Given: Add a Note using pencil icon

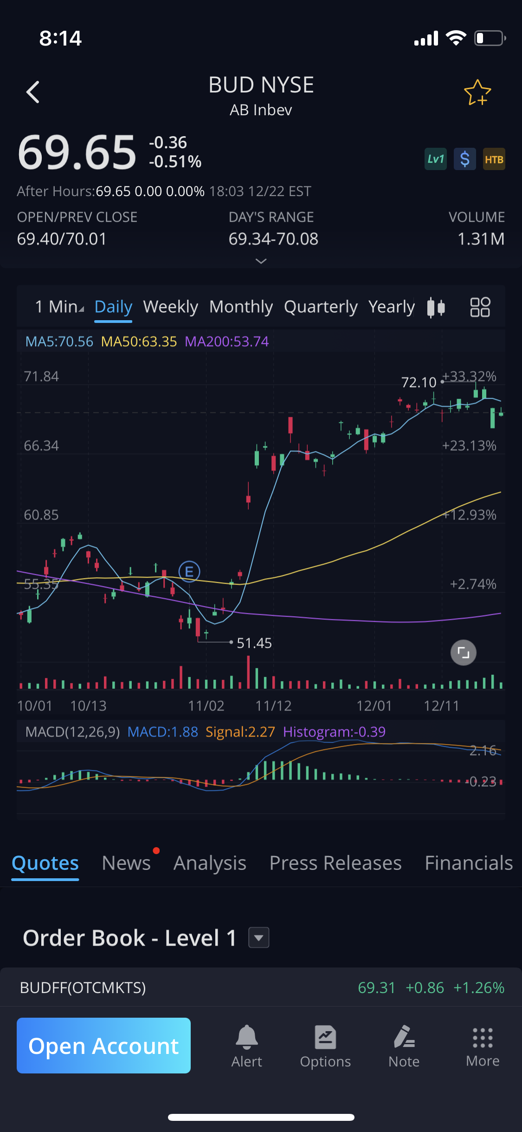Looking at the screenshot, I should tap(404, 1046).
